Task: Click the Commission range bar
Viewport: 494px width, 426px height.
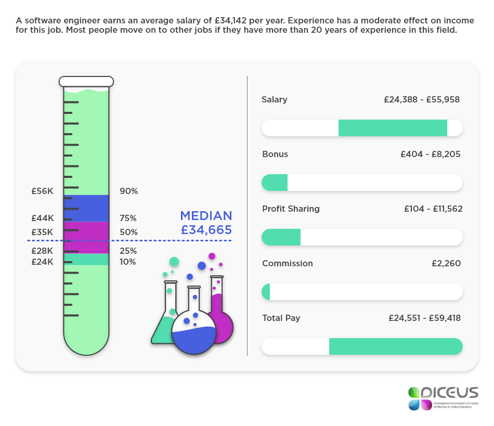Action: pyautogui.click(x=362, y=292)
